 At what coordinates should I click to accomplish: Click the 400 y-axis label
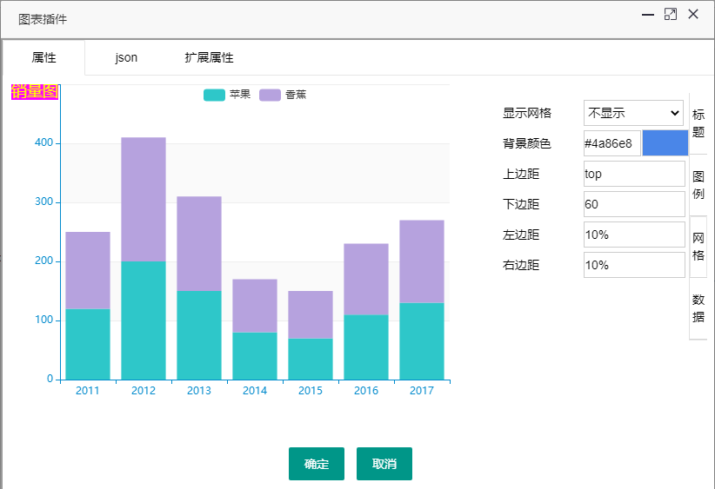coord(44,142)
